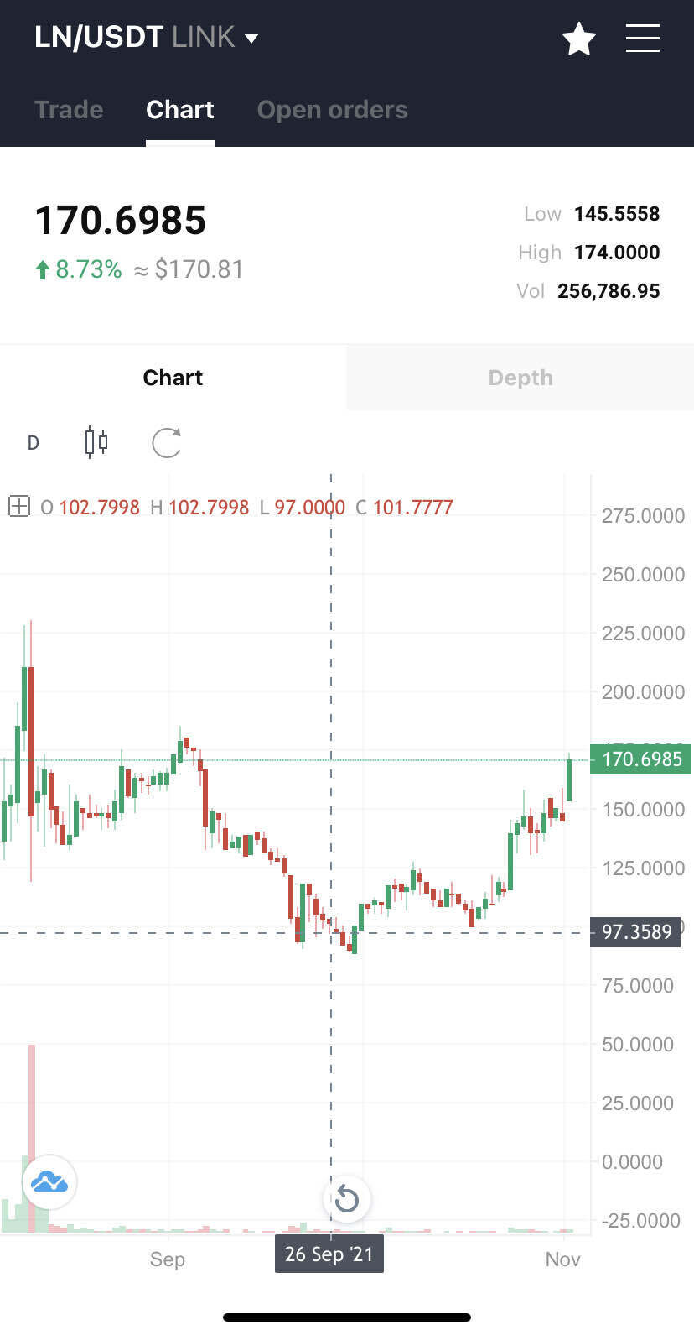Open the hamburger menu
694x1335 pixels.
pyautogui.click(x=642, y=39)
